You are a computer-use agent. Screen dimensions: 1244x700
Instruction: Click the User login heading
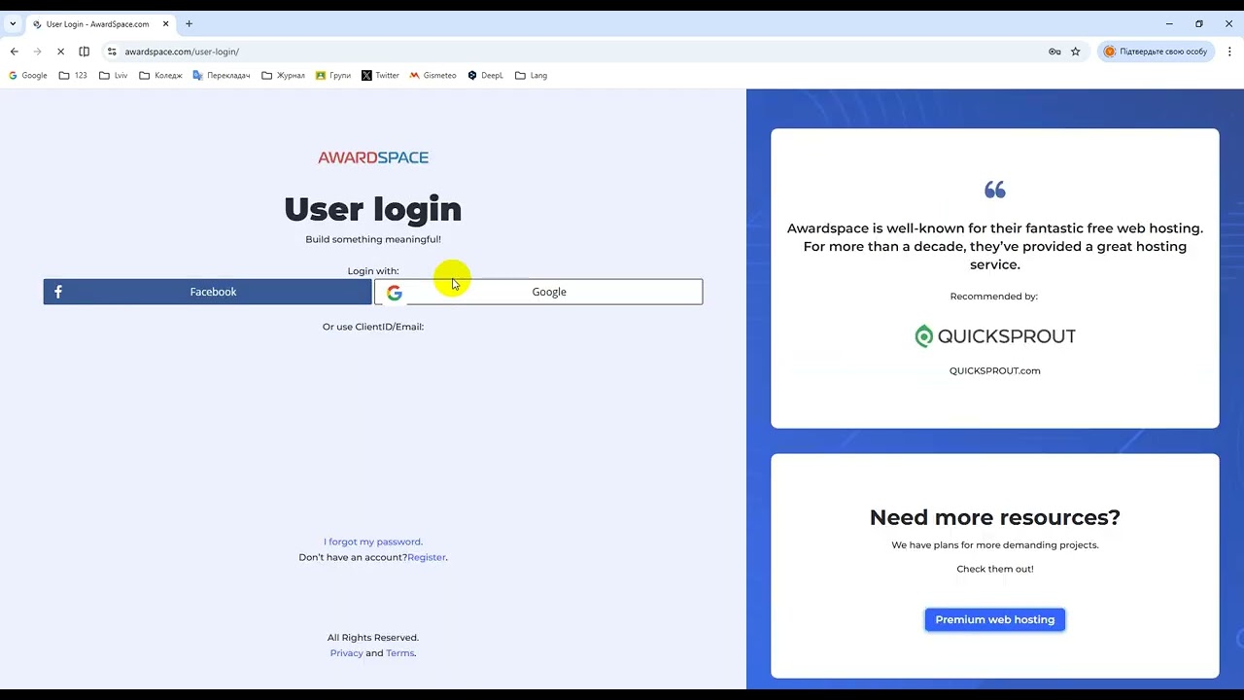[373, 209]
